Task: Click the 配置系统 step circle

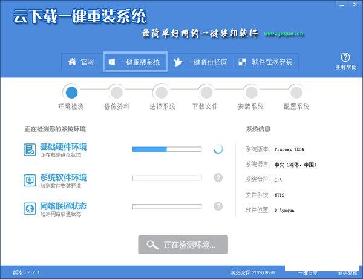Action: pos(295,92)
